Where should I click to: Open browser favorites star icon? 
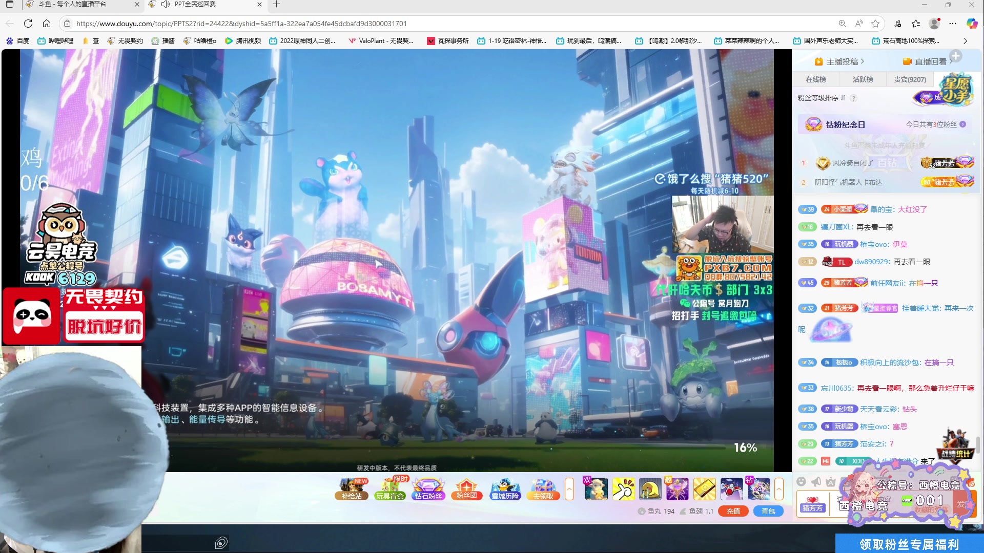[875, 24]
